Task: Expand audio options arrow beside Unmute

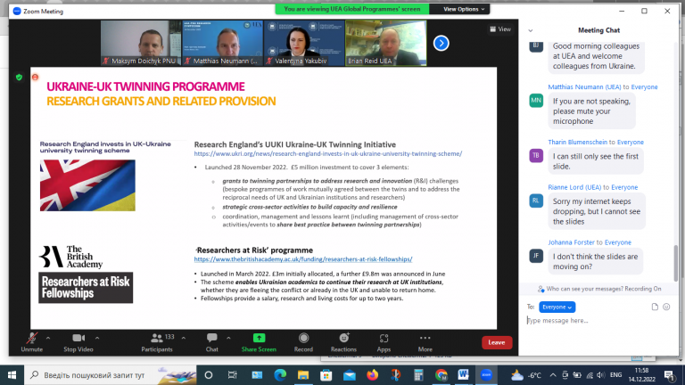Action: coord(48,338)
